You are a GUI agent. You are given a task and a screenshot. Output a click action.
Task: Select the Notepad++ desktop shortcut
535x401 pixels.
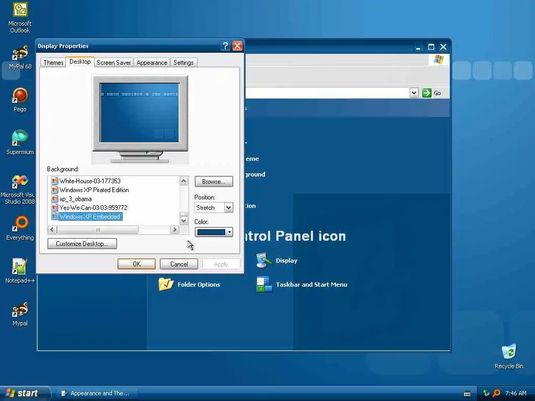tap(20, 271)
